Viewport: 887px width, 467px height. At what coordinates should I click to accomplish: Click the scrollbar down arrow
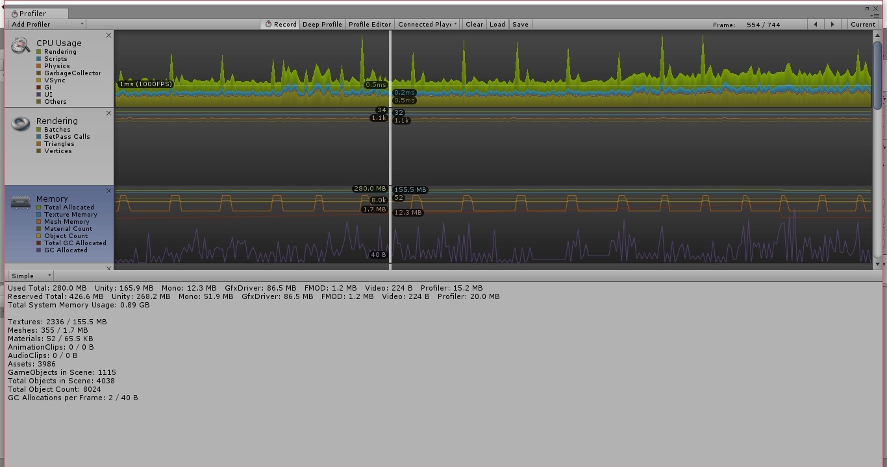(x=877, y=264)
